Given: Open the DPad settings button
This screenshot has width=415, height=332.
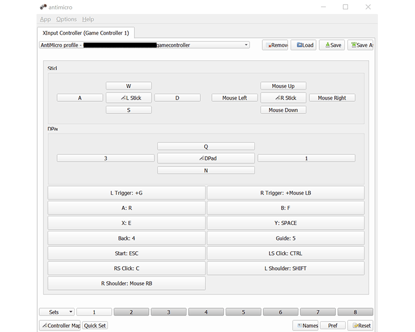Looking at the screenshot, I should pyautogui.click(x=206, y=158).
